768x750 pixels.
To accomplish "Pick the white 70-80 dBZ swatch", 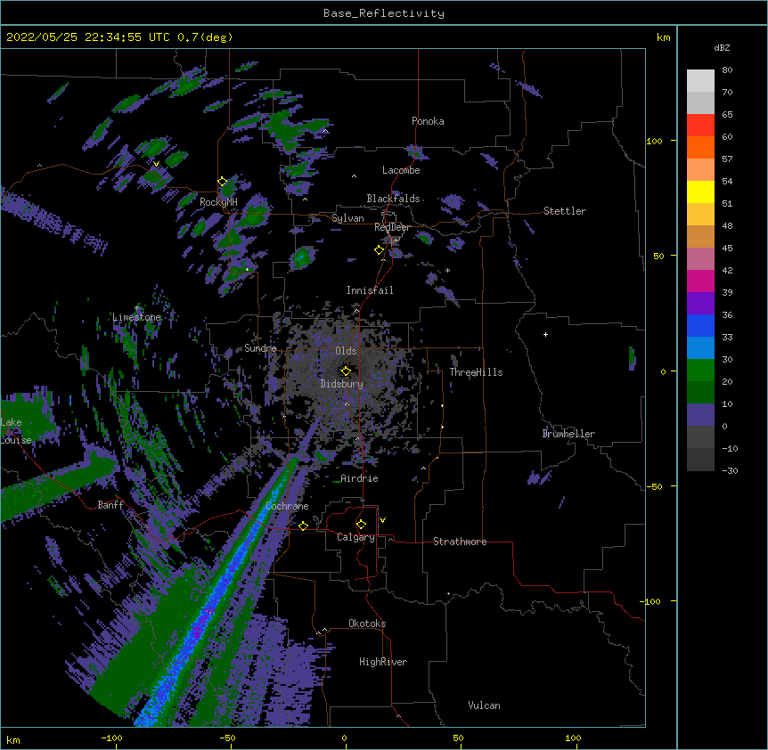I will (700, 81).
